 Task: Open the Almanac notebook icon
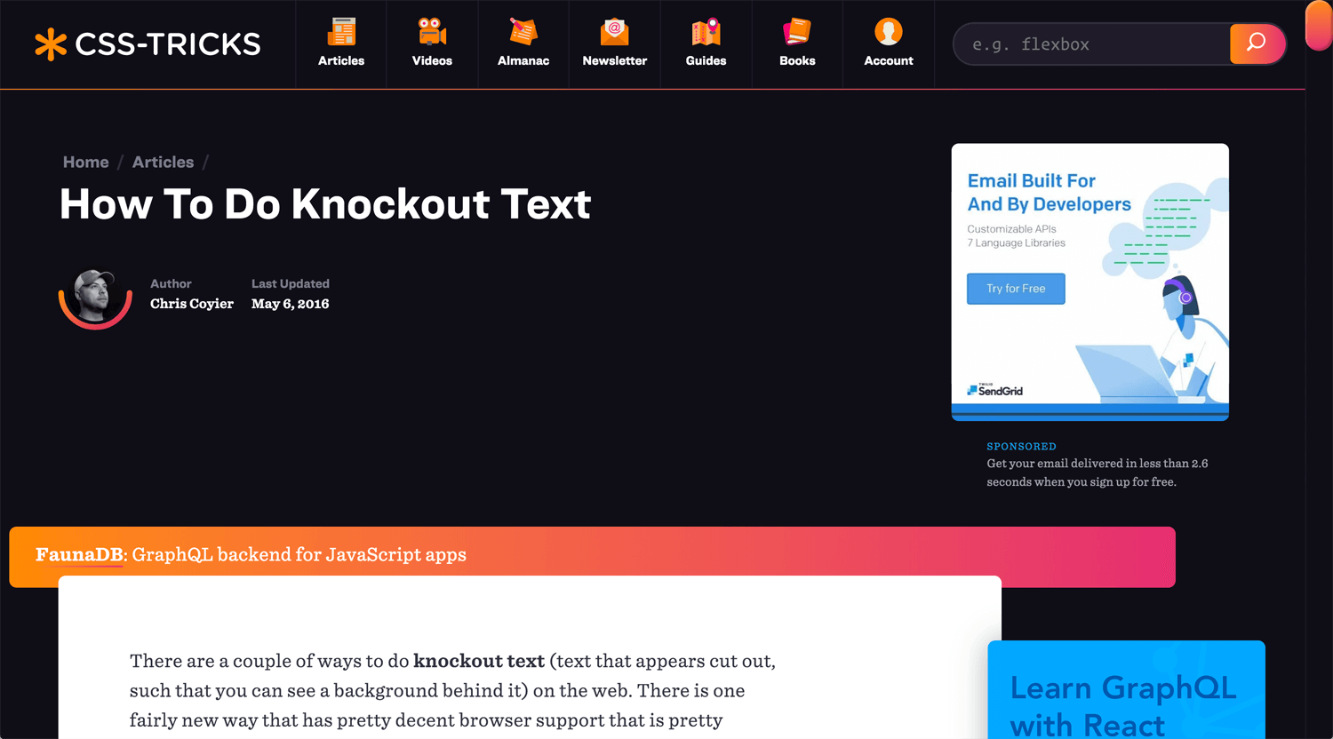tap(523, 32)
